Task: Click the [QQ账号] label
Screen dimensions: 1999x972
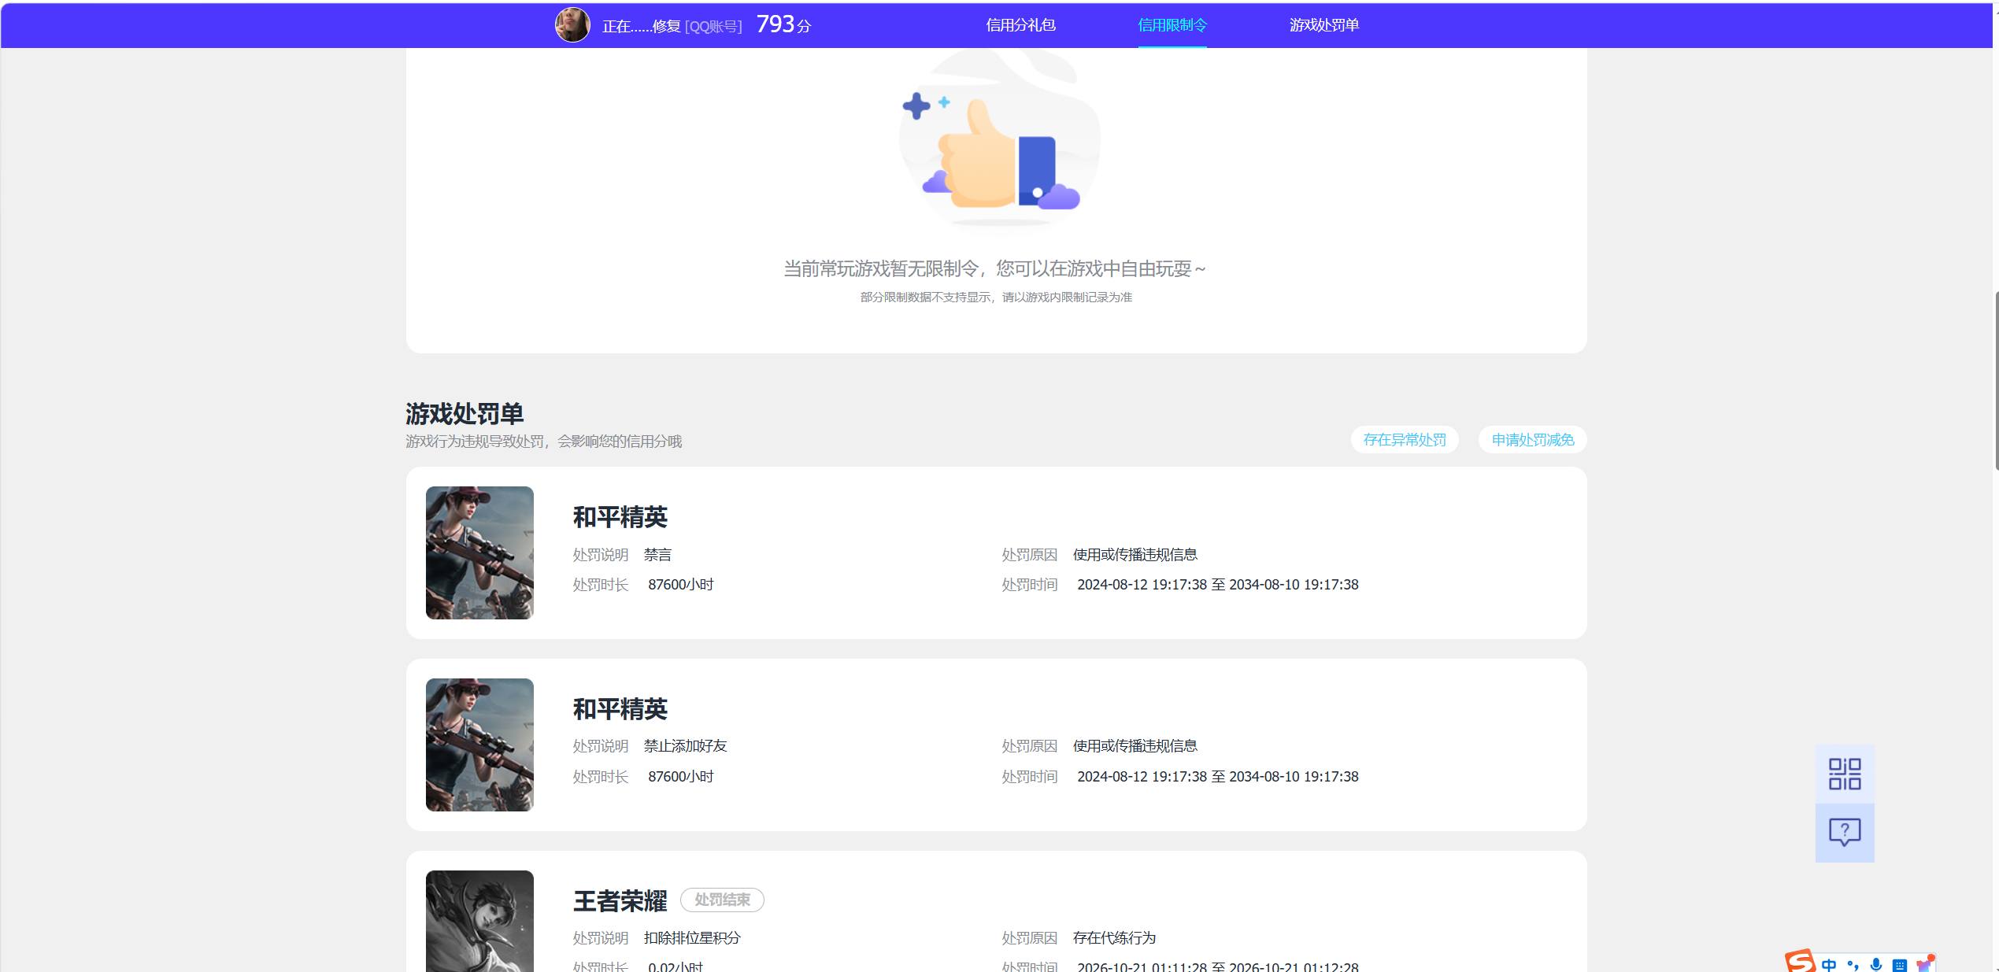Action: click(x=713, y=27)
